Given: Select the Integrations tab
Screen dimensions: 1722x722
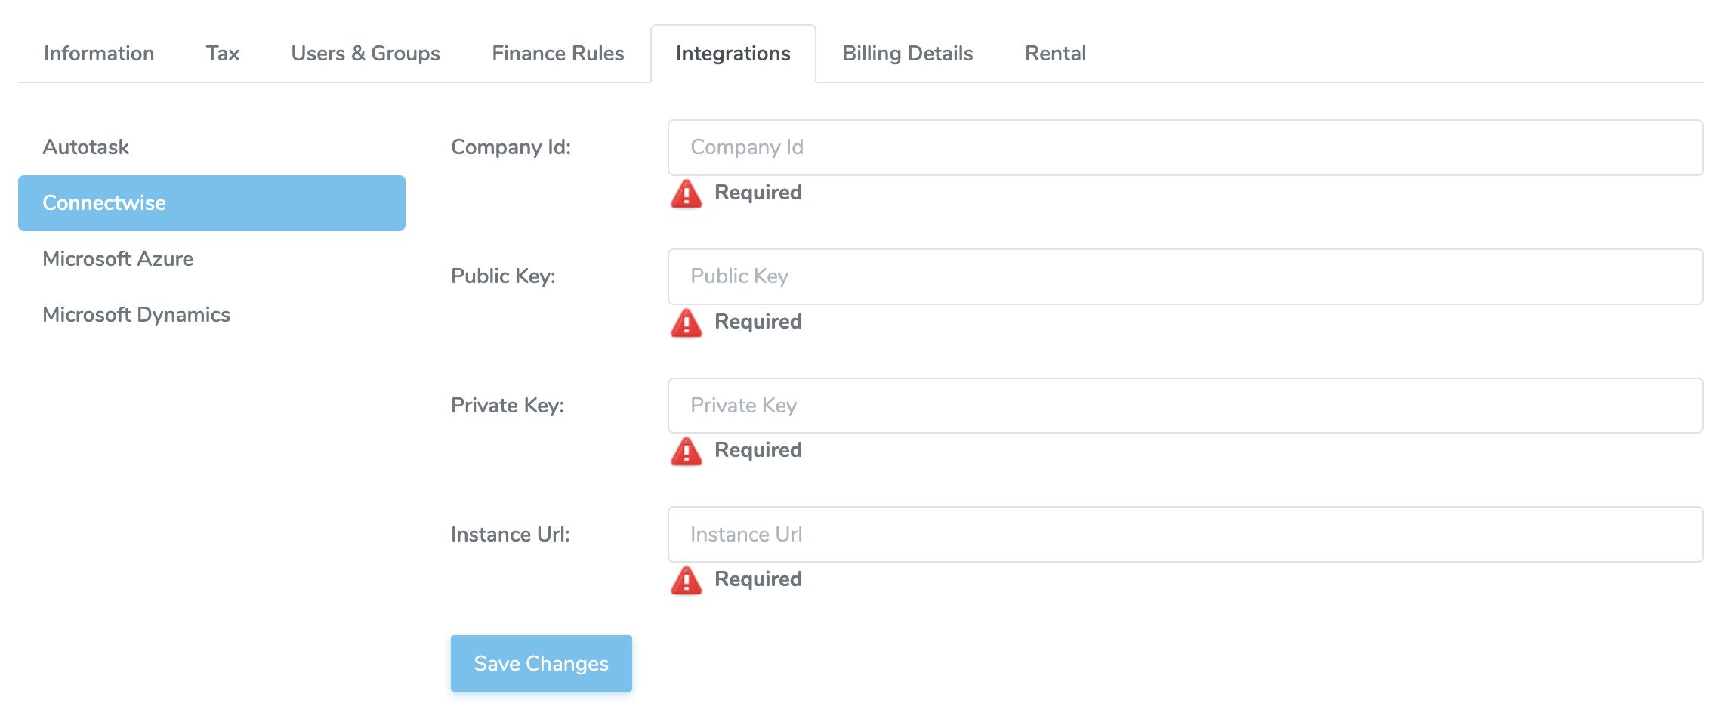Looking at the screenshot, I should 733,53.
